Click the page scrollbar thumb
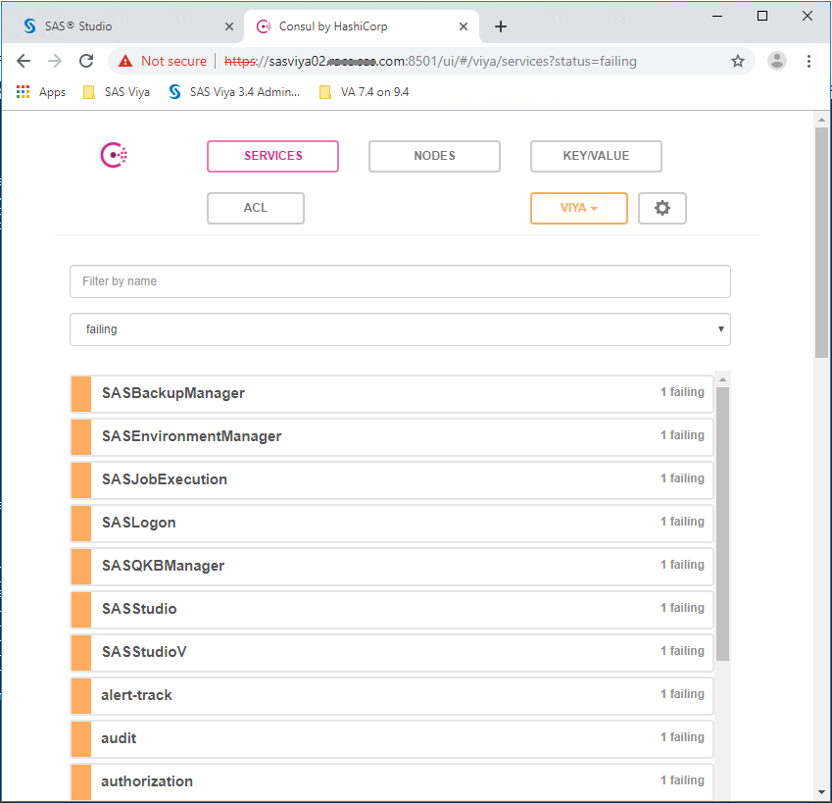This screenshot has width=832, height=803. (821, 242)
